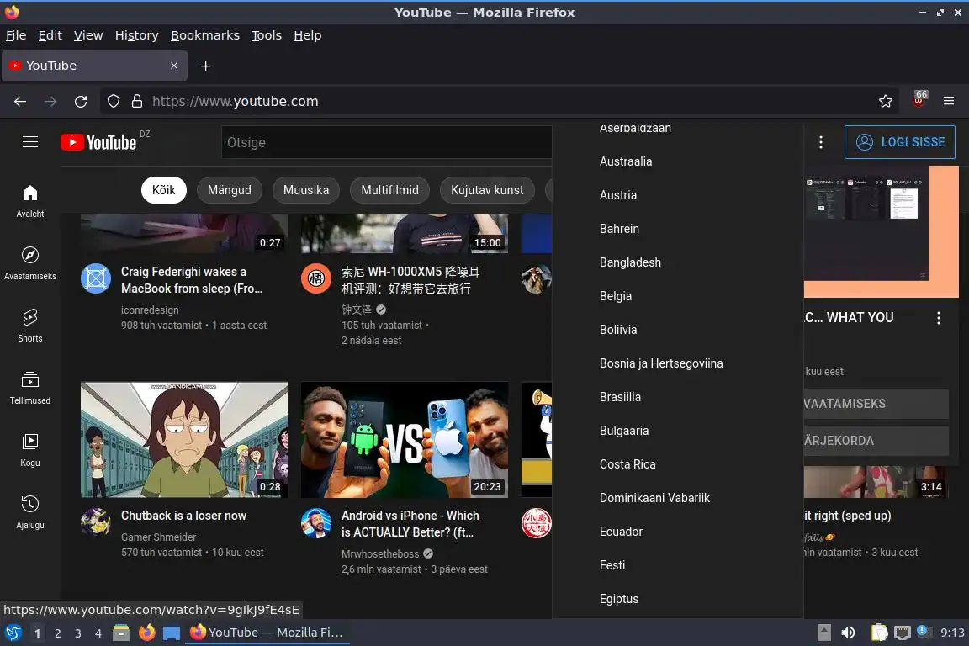969x646 pixels.
Task: Open the View menu
Action: point(88,36)
